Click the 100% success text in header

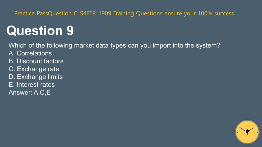pyautogui.click(x=216, y=13)
